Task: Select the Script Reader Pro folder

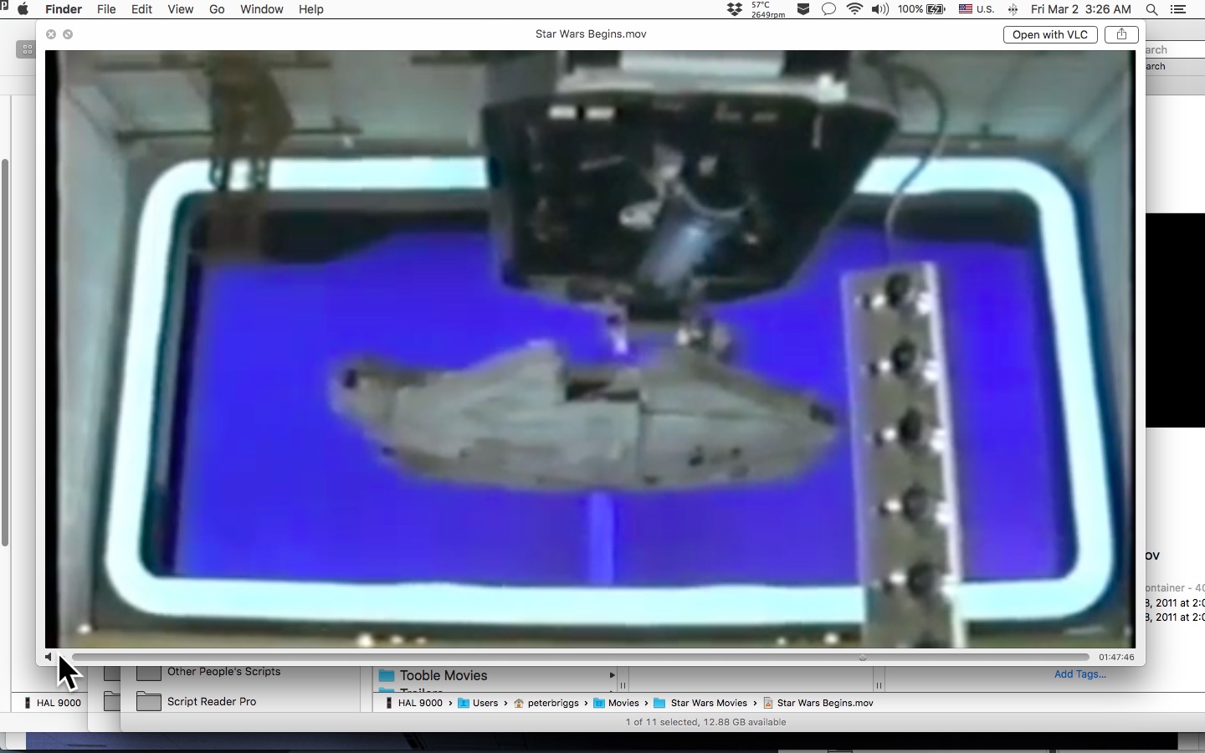Action: pyautogui.click(x=212, y=701)
